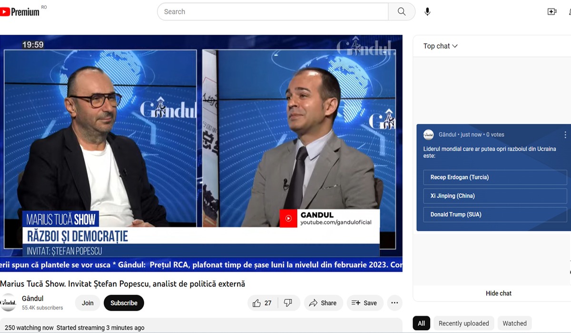Click the Join membership button

(88, 303)
